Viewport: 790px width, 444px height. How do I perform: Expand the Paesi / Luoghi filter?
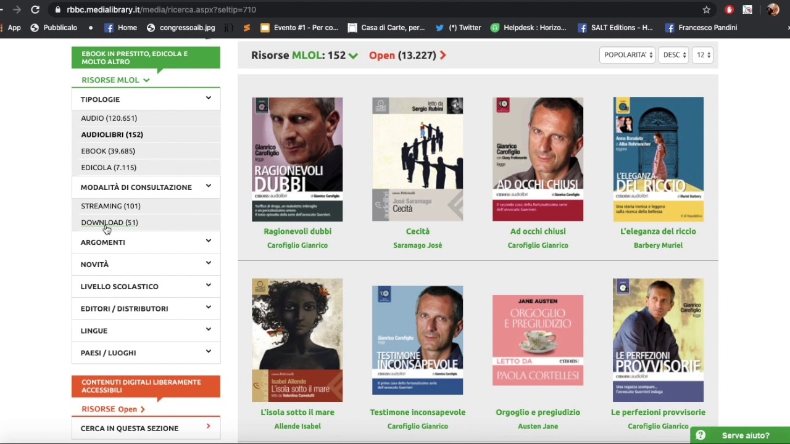click(146, 353)
